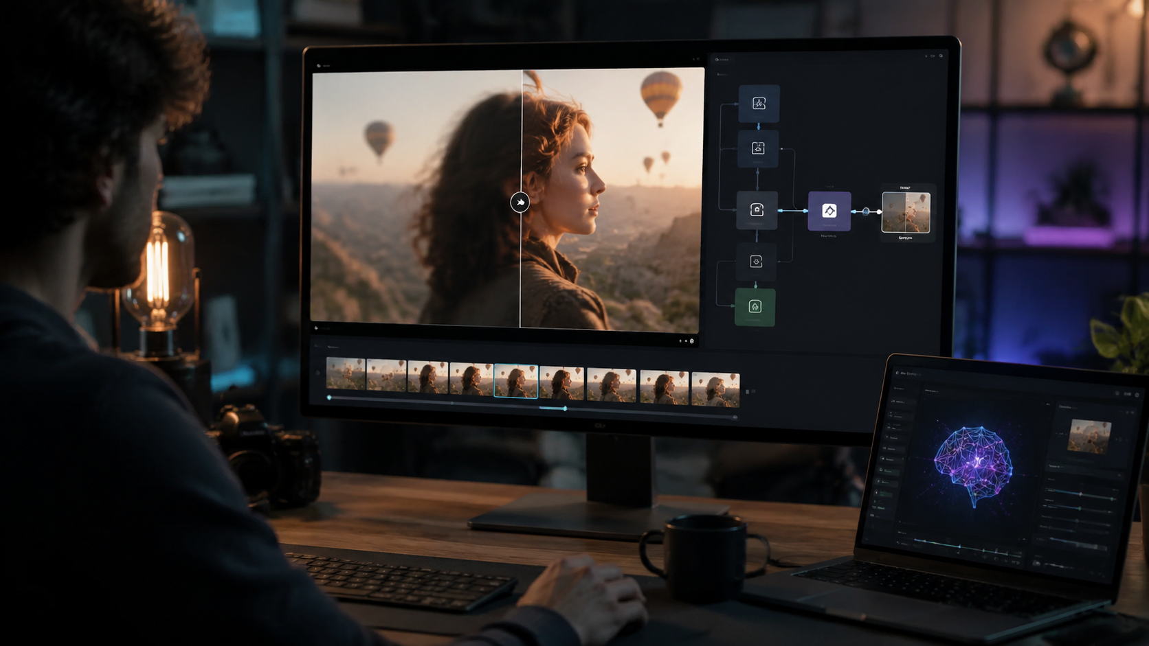Click the app logo at laptop window's top-left

coord(897,373)
